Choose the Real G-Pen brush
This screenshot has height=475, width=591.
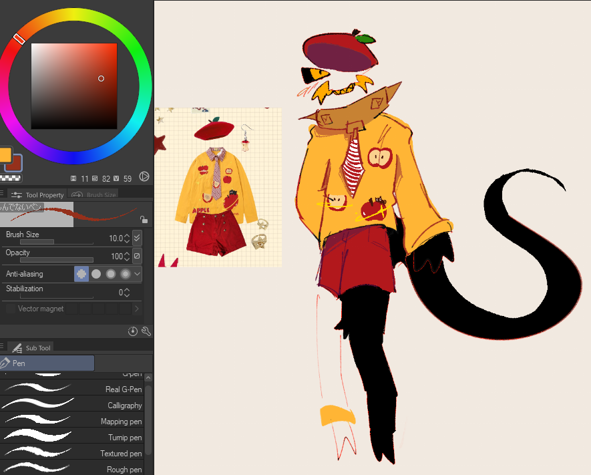71,389
